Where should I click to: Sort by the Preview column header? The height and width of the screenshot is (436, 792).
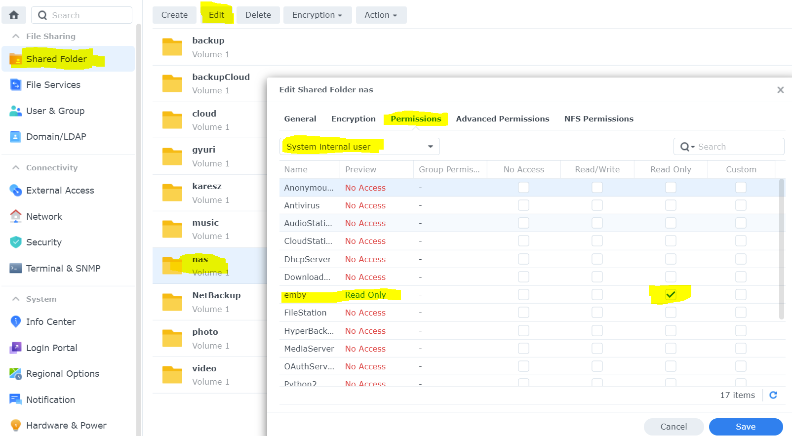(x=376, y=169)
